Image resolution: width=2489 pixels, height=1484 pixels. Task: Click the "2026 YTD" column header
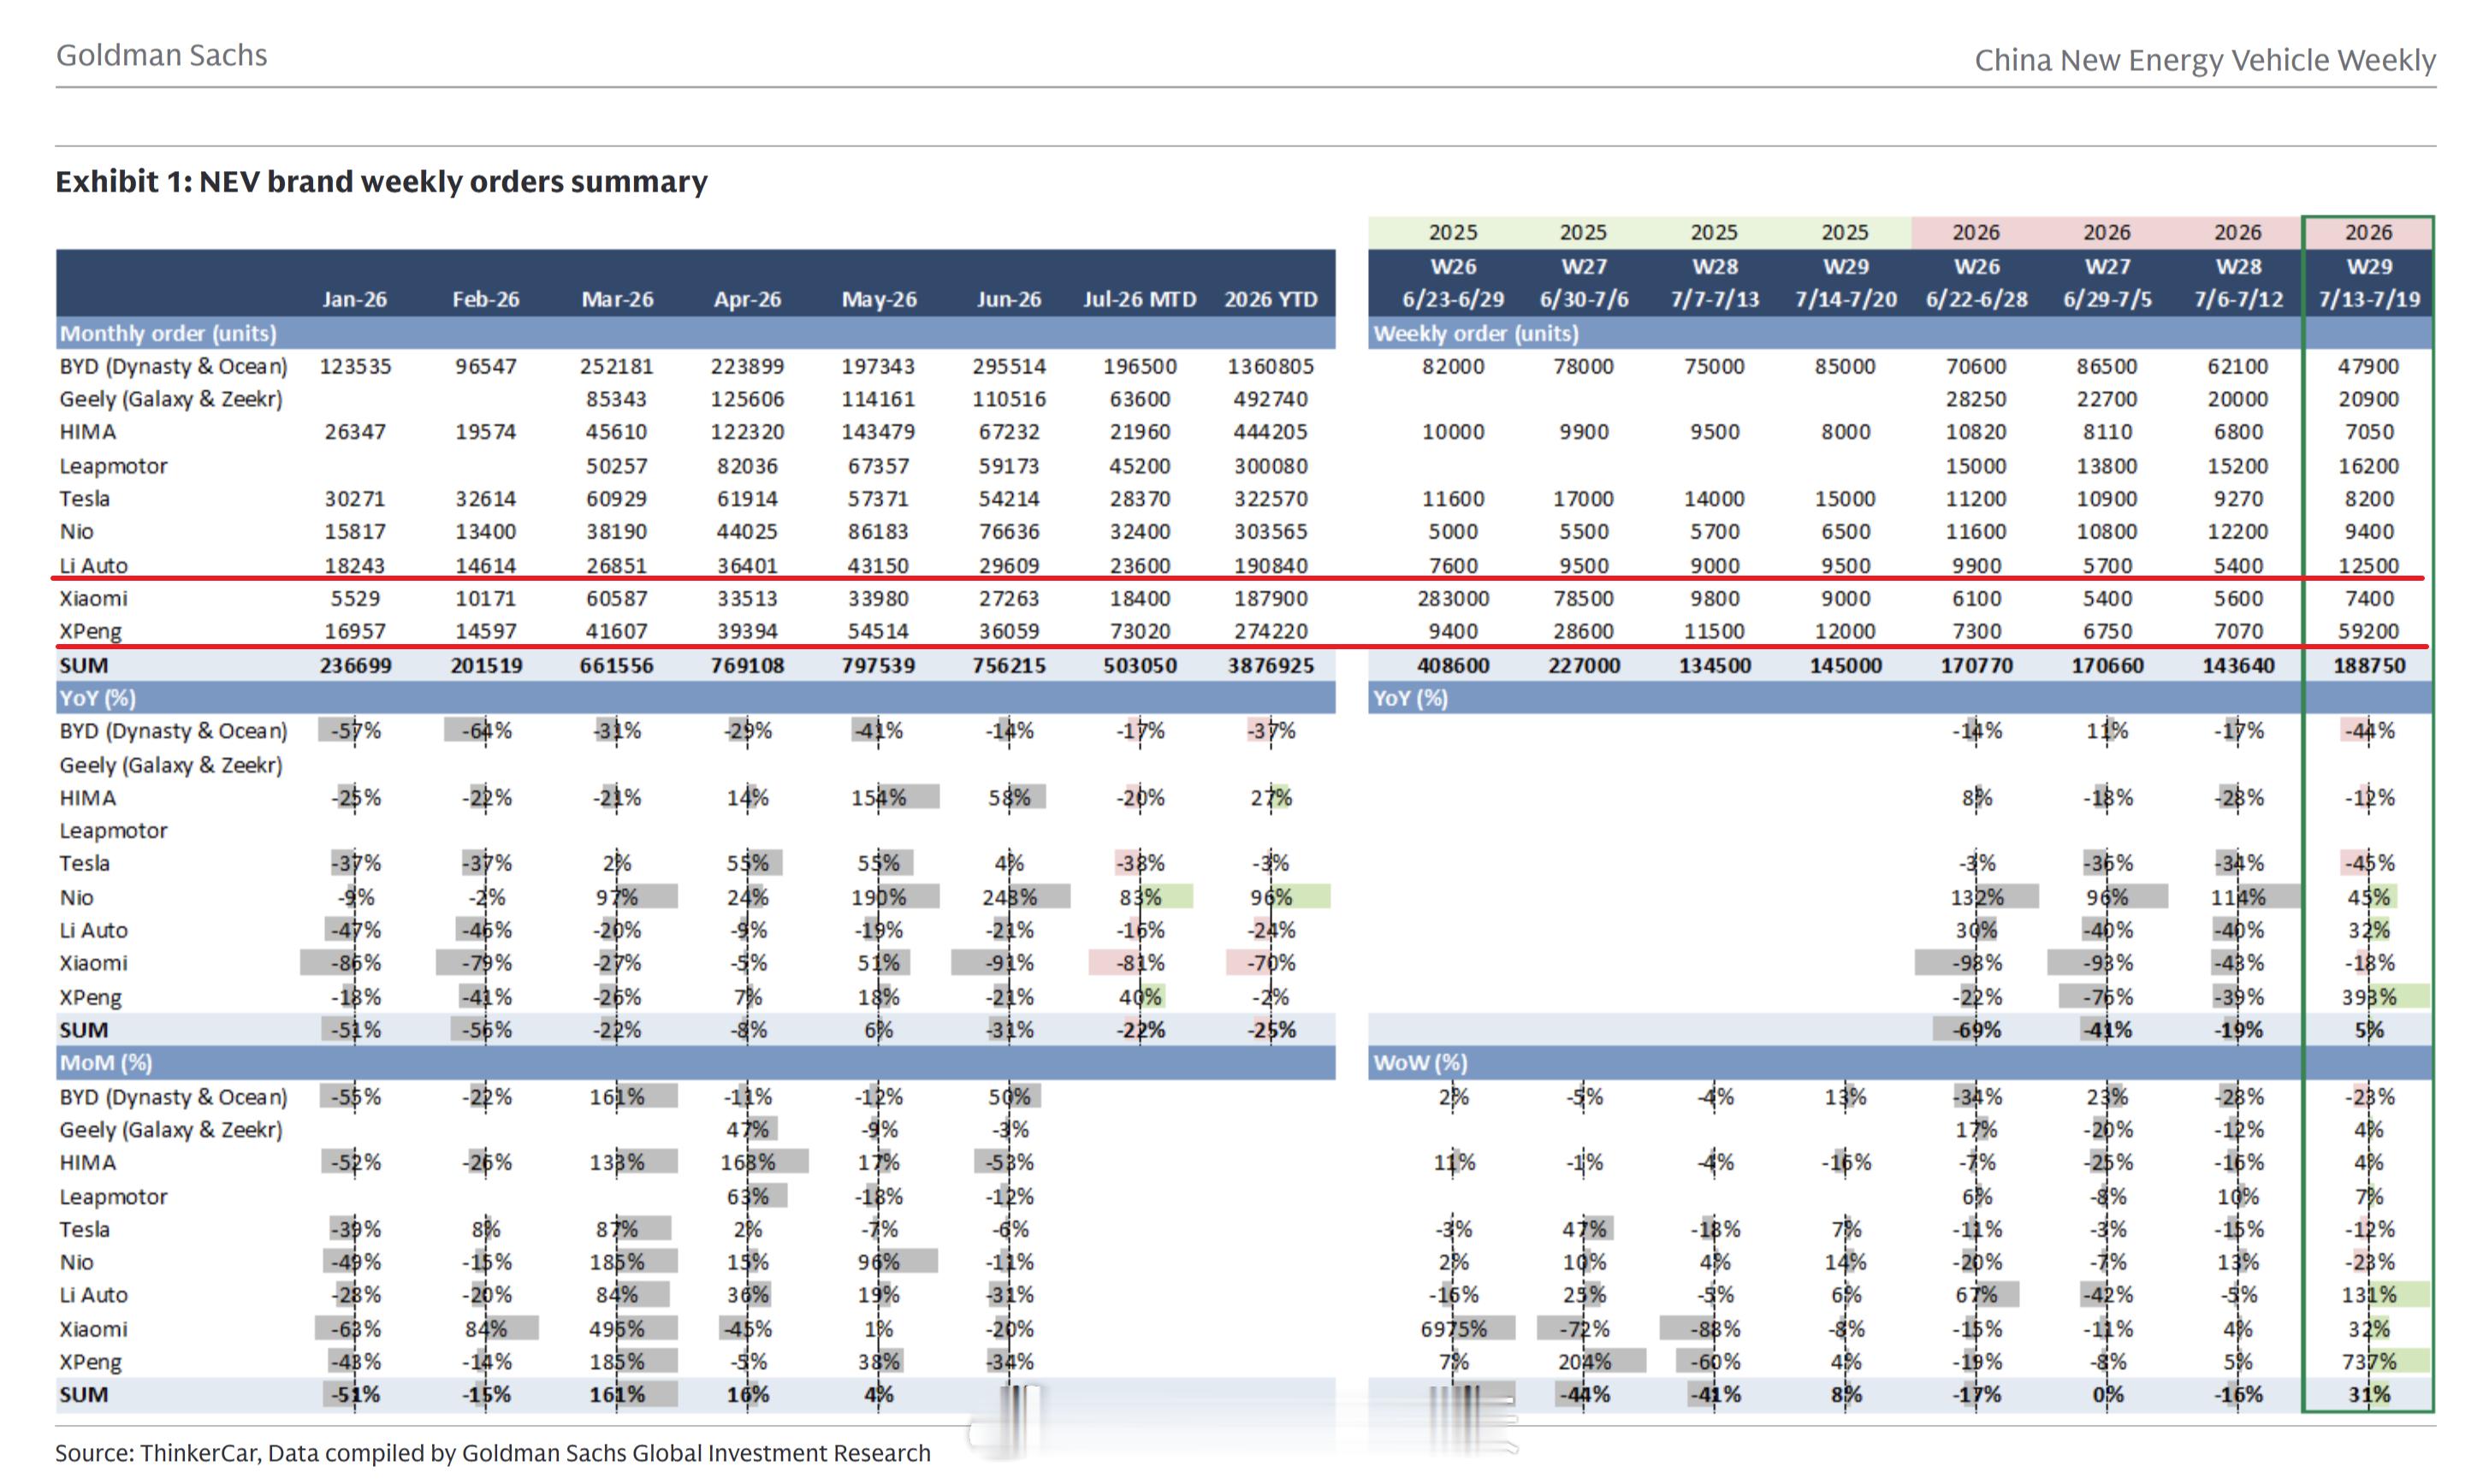1271,299
